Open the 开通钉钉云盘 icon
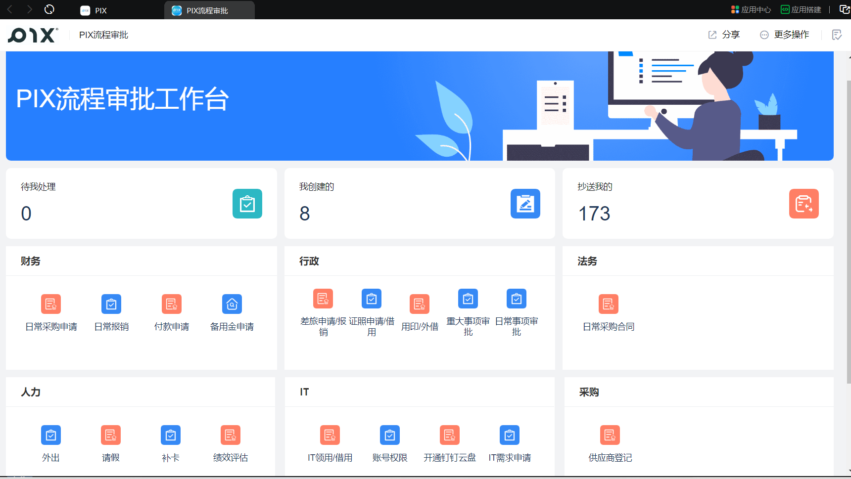Viewport: 851px width, 479px height. click(x=450, y=435)
